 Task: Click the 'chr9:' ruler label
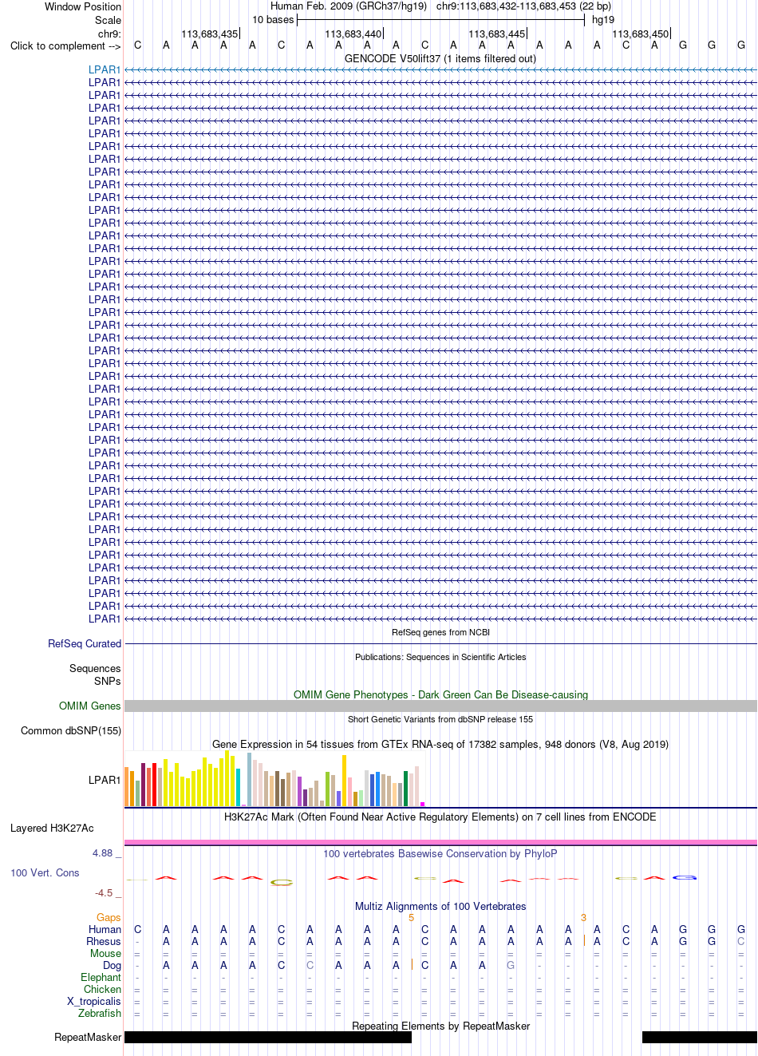click(x=109, y=34)
